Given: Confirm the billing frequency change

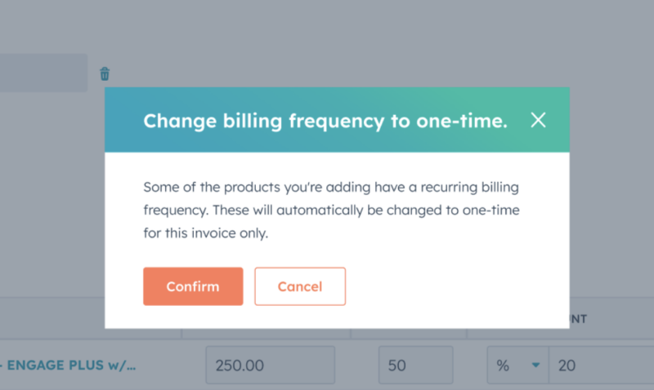Looking at the screenshot, I should [x=193, y=286].
